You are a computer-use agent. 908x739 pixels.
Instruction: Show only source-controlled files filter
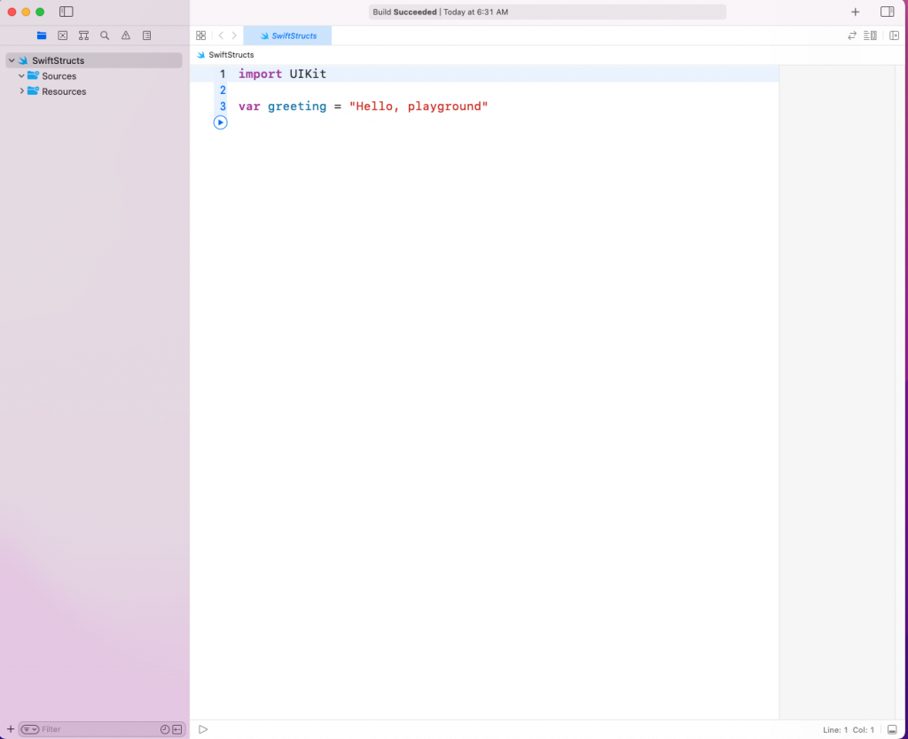(x=177, y=729)
